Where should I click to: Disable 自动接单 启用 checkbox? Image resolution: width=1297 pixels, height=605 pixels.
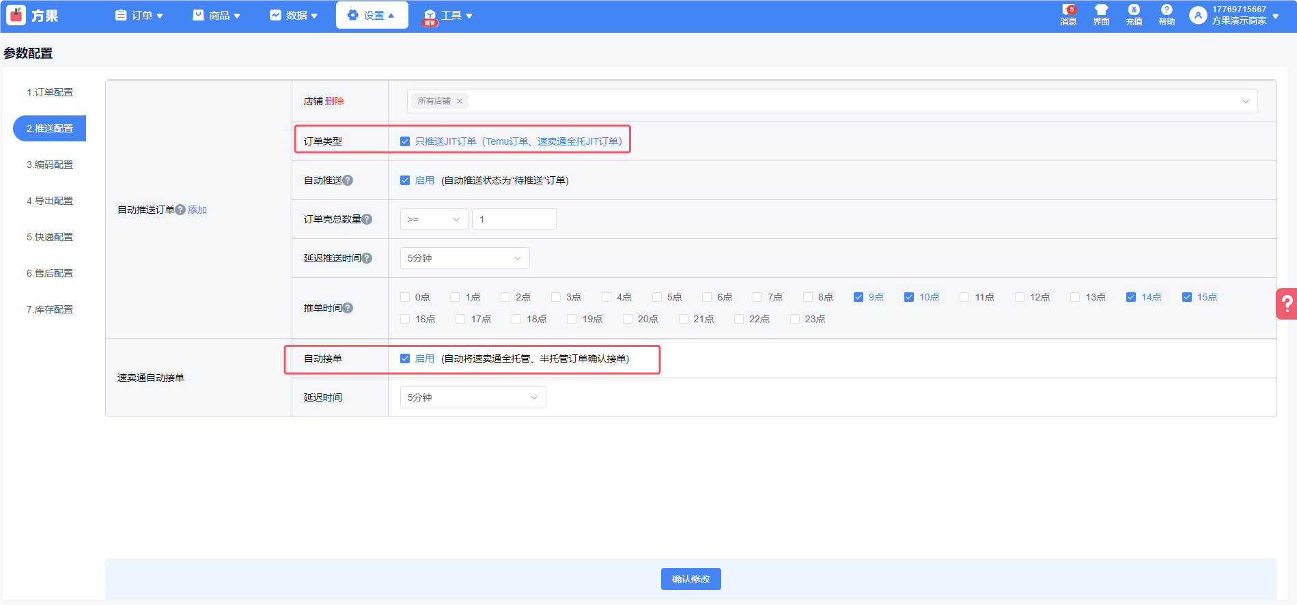[x=405, y=358]
